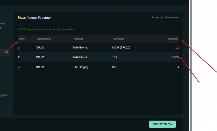Click the amount 0.005 cell
Image resolution: width=217 pixels, height=131 pixels.
click(175, 57)
